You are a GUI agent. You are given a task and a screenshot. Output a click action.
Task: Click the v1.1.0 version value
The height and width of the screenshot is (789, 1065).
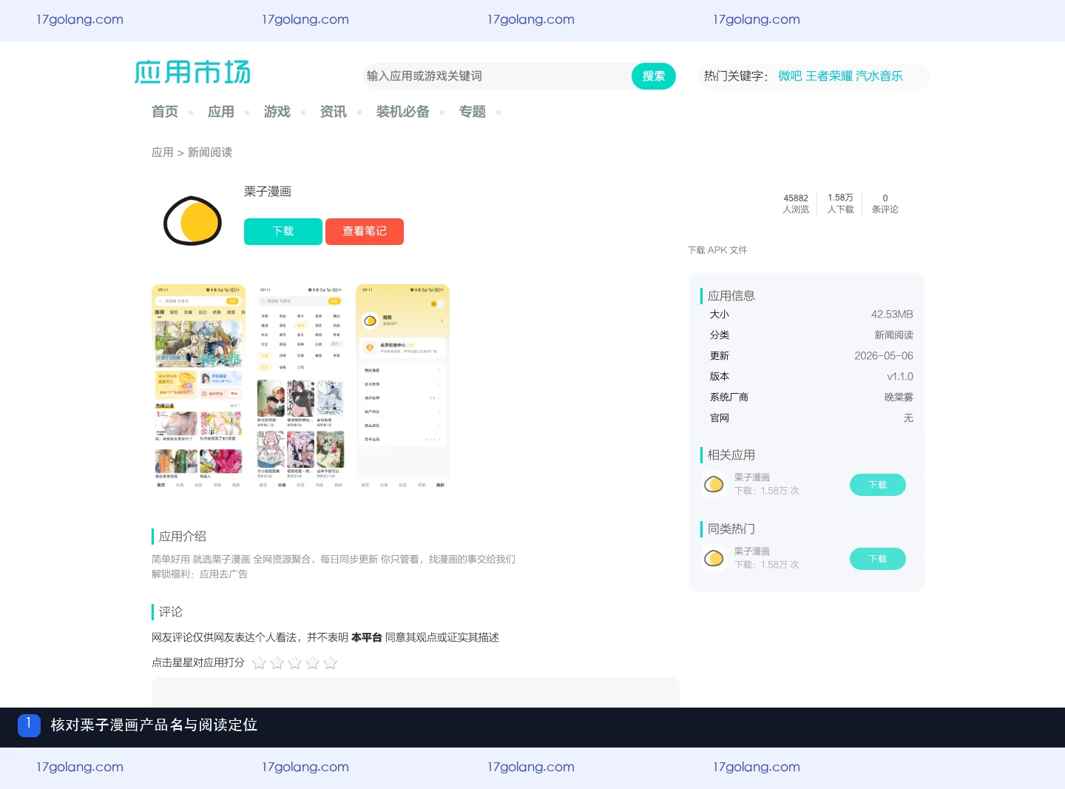pos(900,377)
